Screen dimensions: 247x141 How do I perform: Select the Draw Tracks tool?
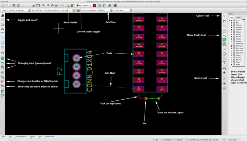click(224, 35)
